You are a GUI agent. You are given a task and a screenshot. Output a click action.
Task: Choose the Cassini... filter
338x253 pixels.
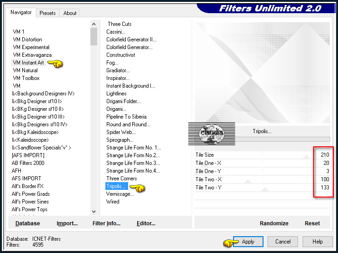pos(116,32)
